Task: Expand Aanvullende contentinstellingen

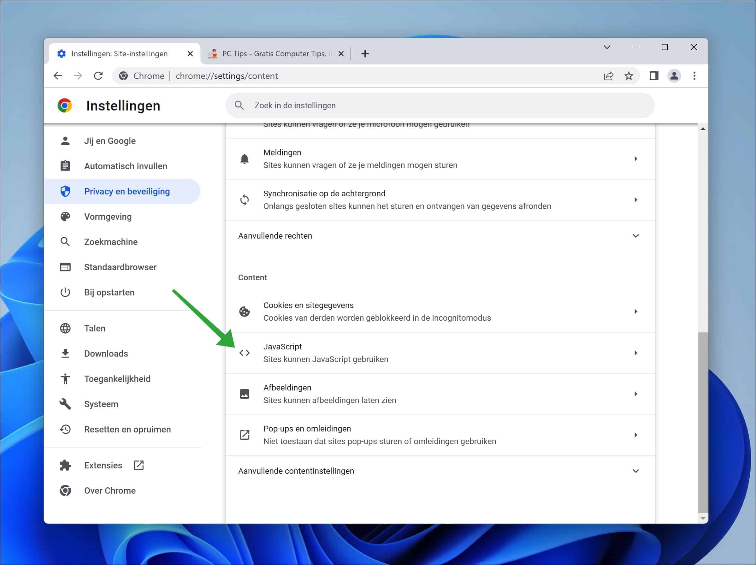Action: tap(636, 471)
